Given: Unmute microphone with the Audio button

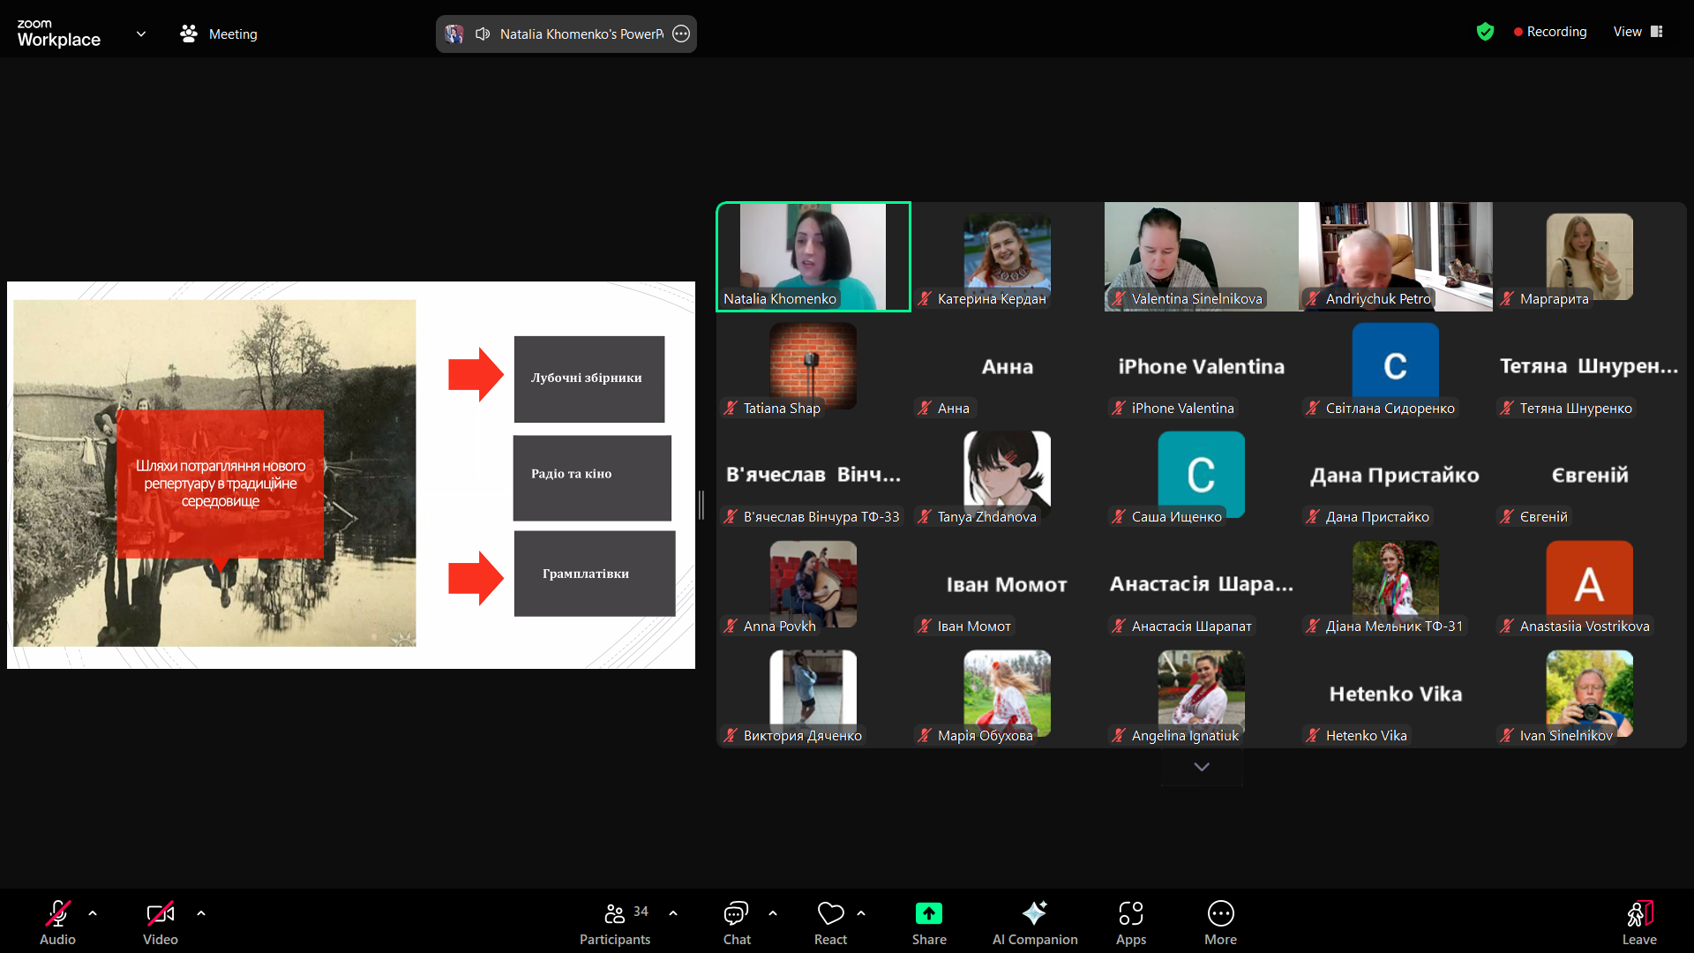Looking at the screenshot, I should point(57,922).
